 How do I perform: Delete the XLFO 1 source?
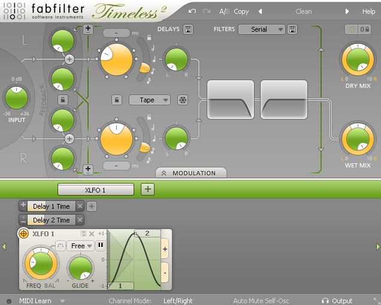click(x=92, y=234)
